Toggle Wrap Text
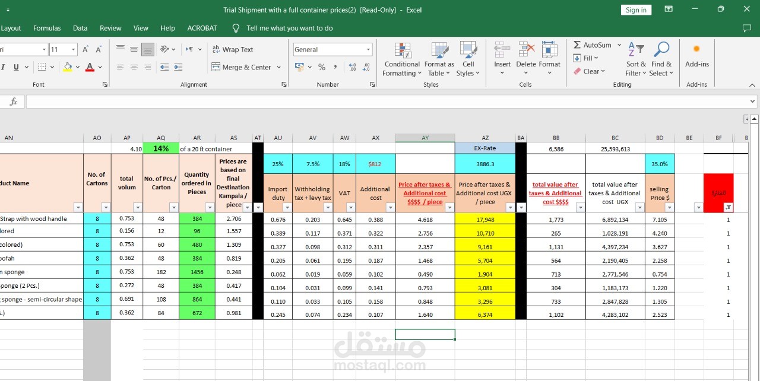 tap(232, 49)
